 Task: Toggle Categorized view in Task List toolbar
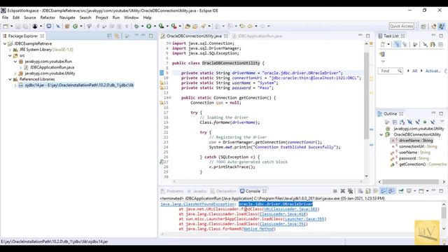point(397,45)
